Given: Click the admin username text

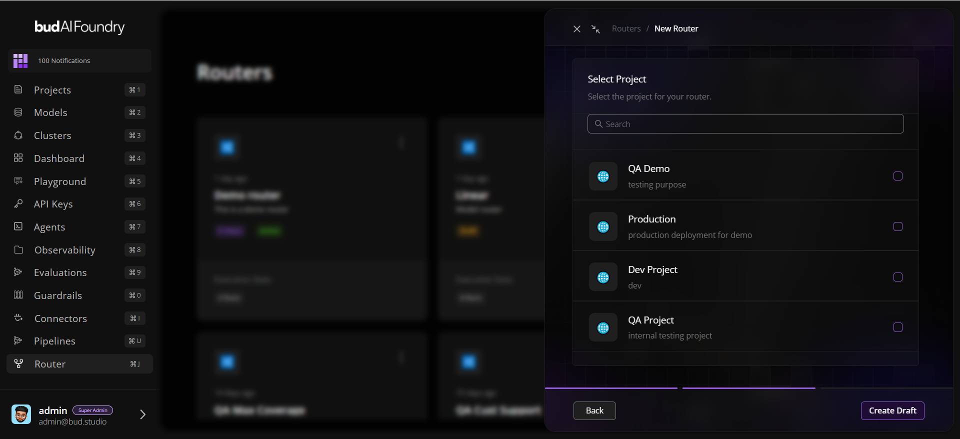Looking at the screenshot, I should (x=53, y=410).
